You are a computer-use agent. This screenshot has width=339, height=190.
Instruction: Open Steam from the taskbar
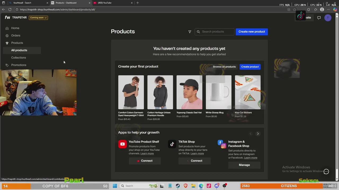[x=178, y=186]
